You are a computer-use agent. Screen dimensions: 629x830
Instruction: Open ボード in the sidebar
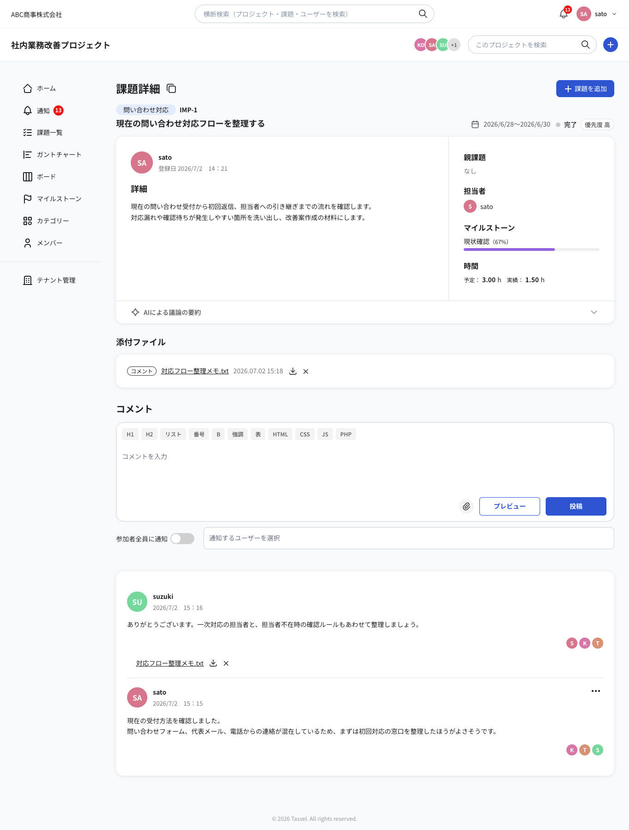pyautogui.click(x=40, y=177)
